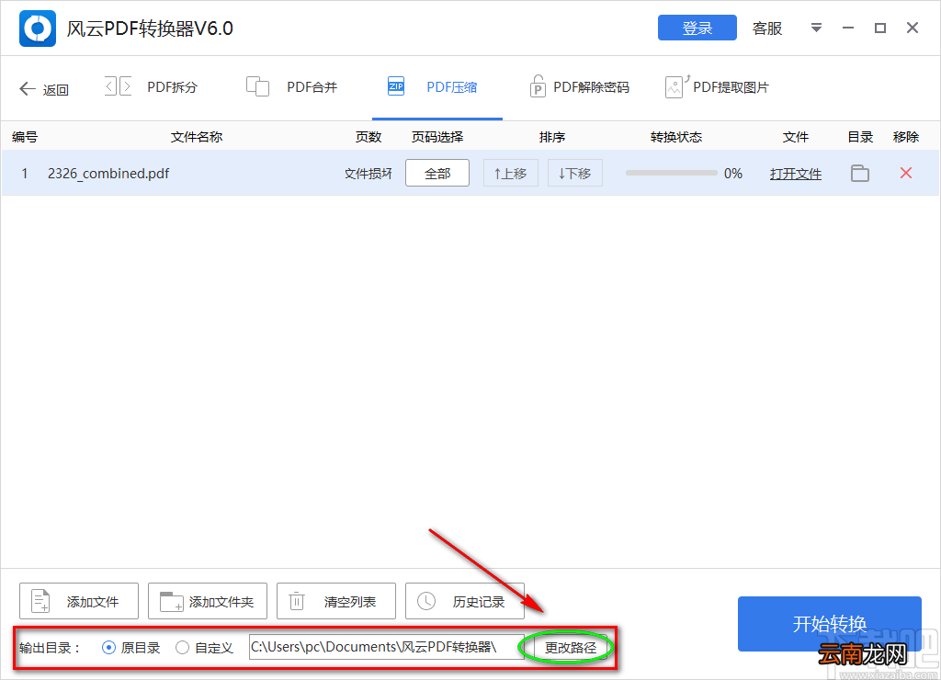Close the application window
Image resolution: width=941 pixels, height=680 pixels.
pyautogui.click(x=913, y=28)
